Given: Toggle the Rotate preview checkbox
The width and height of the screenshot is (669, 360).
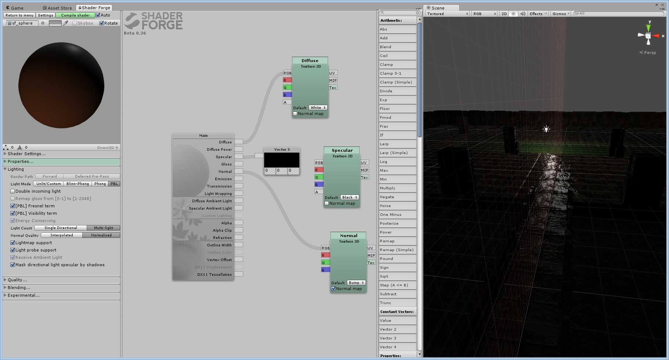Looking at the screenshot, I should click(101, 23).
